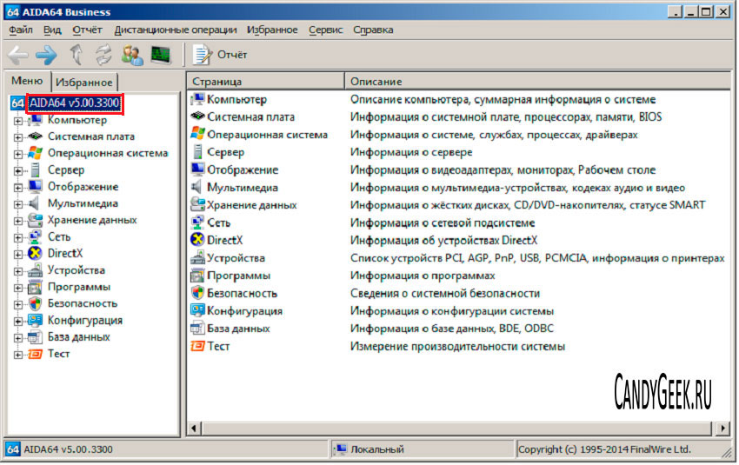Click Компьютер icon in the tree

coord(35,120)
